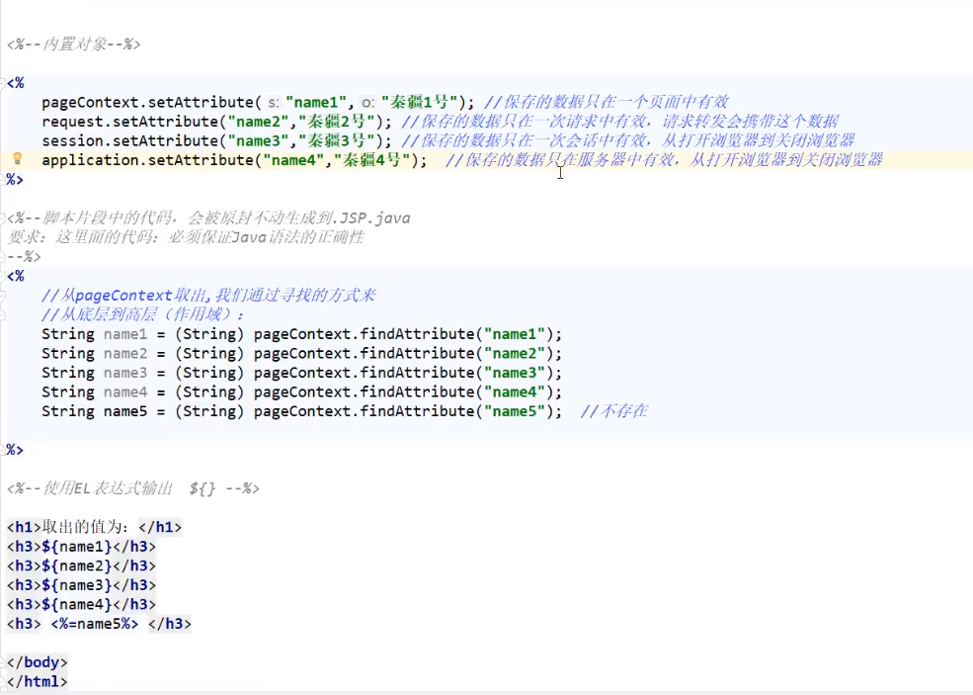This screenshot has width=973, height=695.
Task: Click the <%=name5%> expression
Action: pos(95,624)
